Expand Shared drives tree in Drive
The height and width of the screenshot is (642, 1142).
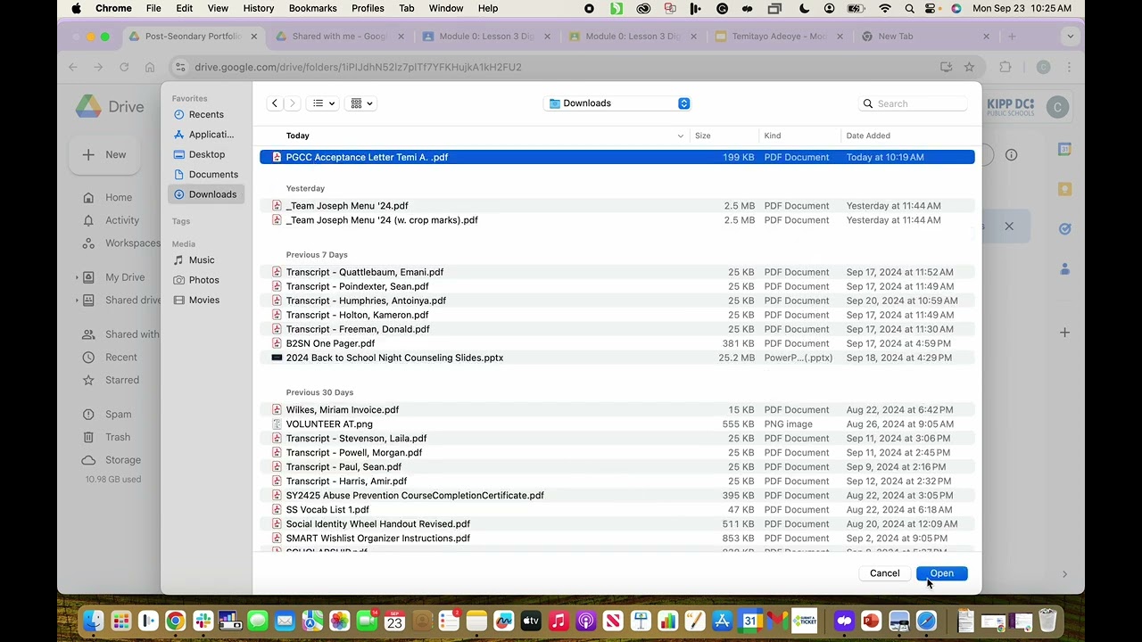[76, 300]
